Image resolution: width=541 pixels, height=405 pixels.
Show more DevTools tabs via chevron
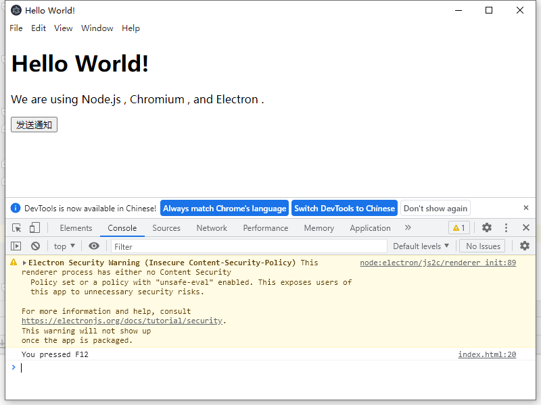pyautogui.click(x=408, y=227)
